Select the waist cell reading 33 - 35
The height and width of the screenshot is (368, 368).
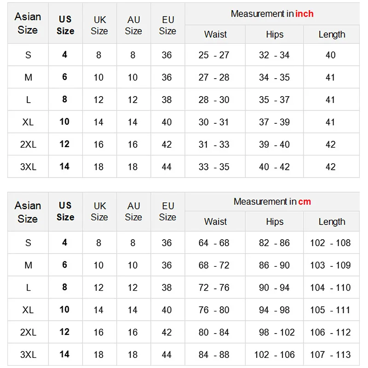(214, 167)
